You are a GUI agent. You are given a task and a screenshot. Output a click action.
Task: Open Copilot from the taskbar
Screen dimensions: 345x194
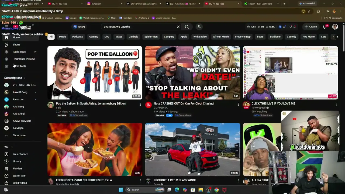tap(185, 190)
